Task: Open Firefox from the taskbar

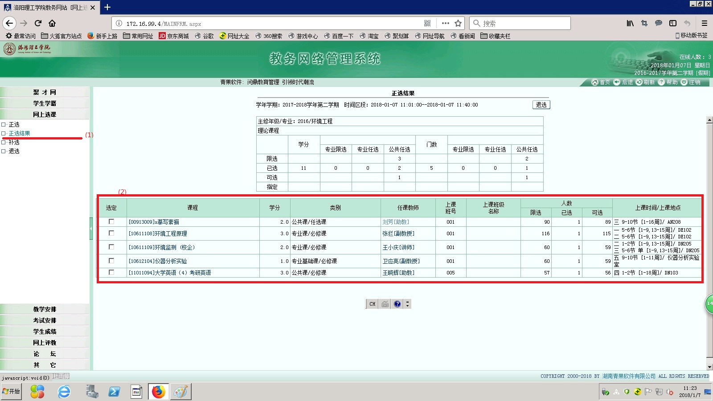Action: [158, 392]
